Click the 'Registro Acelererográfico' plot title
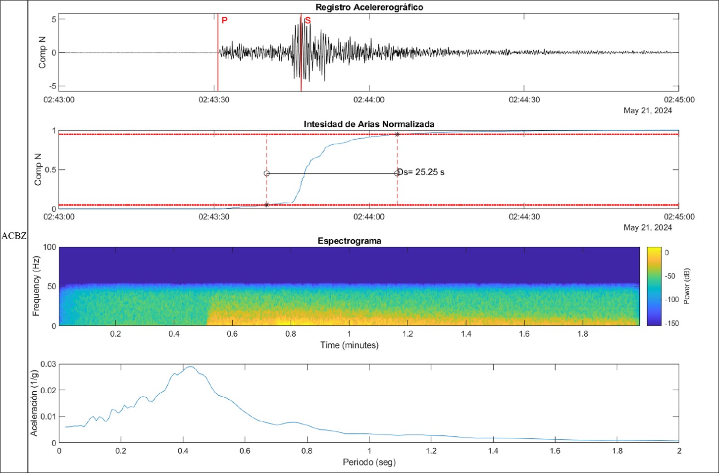The height and width of the screenshot is (473, 719). click(x=369, y=7)
